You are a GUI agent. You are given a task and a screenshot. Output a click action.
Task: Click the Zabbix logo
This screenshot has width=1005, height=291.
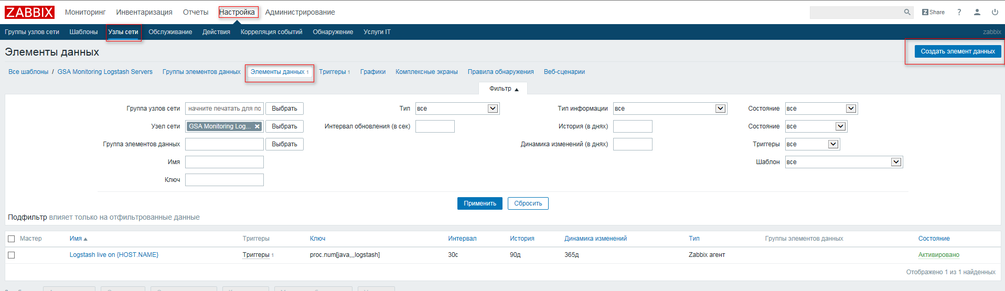[x=30, y=12]
